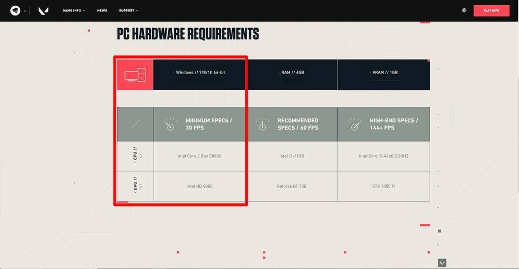Click the Valorant V logo
This screenshot has height=269, width=519.
pos(44,11)
